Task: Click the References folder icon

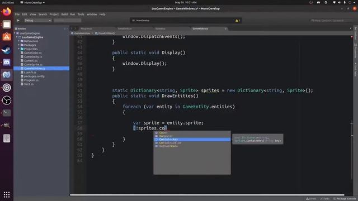Action: pyautogui.click(x=22, y=41)
